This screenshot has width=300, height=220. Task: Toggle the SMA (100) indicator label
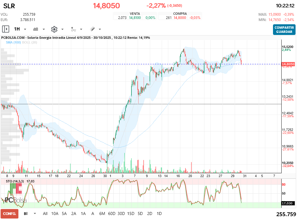coord(13,42)
